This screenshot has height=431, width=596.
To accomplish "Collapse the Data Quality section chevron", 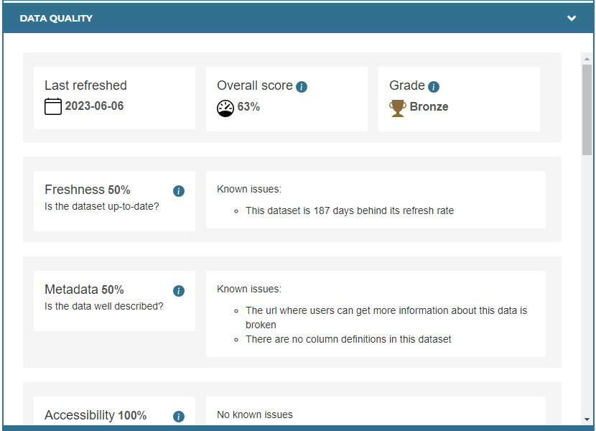I will 572,18.
